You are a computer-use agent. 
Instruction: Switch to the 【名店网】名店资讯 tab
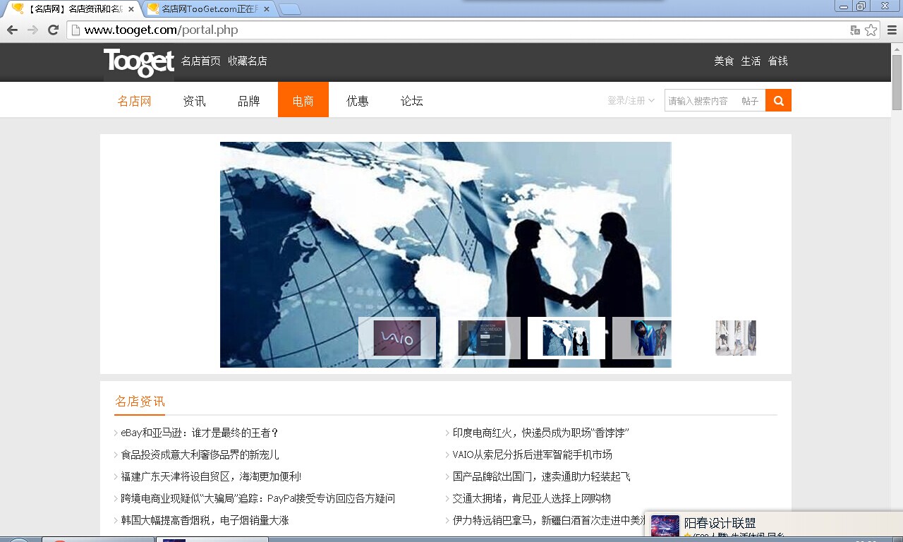click(71, 9)
